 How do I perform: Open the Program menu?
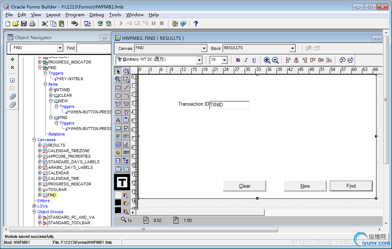coord(75,15)
